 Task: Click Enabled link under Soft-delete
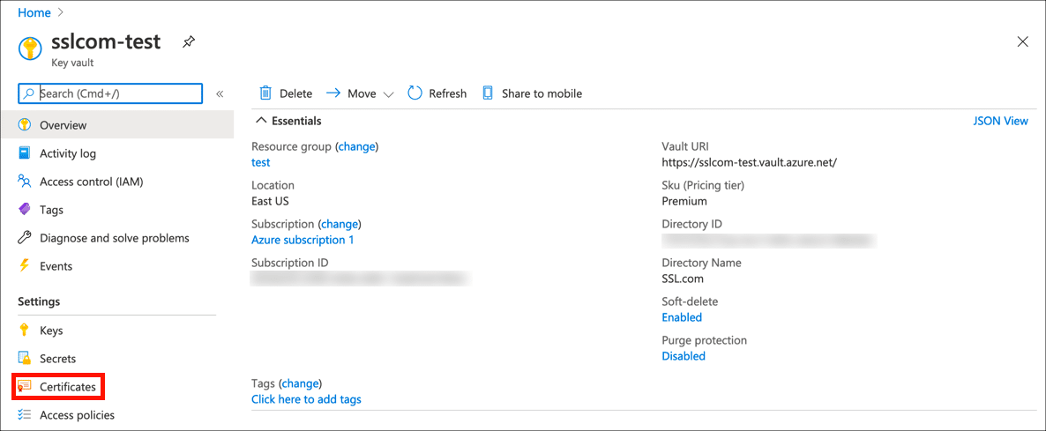(x=682, y=317)
